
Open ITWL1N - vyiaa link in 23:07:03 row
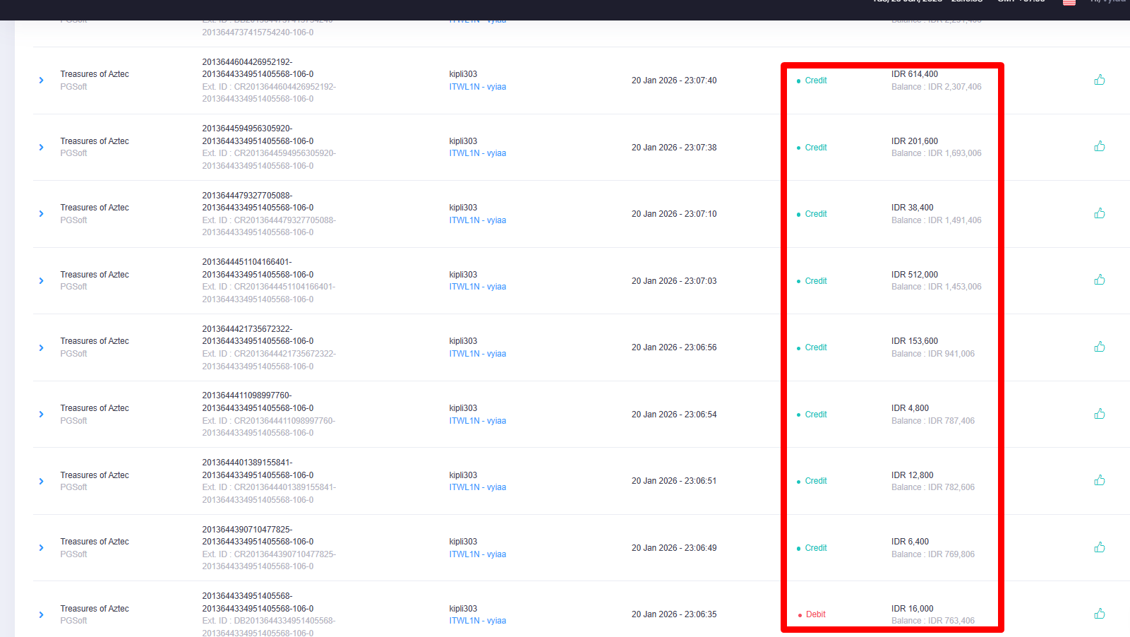(x=478, y=287)
